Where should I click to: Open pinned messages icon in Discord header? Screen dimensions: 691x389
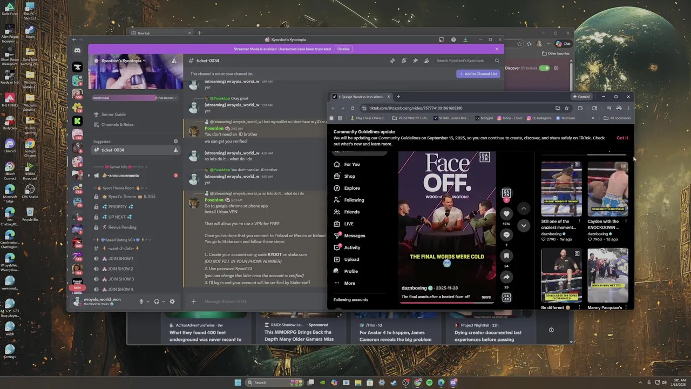(x=415, y=61)
